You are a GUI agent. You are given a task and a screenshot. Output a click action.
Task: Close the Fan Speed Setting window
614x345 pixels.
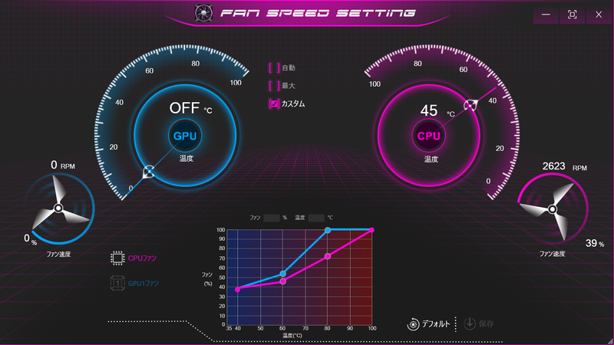pos(599,15)
